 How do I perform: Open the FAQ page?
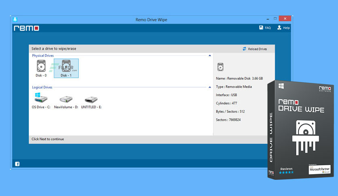[265, 28]
